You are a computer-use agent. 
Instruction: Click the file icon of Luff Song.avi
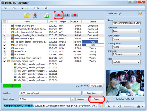[12, 45]
